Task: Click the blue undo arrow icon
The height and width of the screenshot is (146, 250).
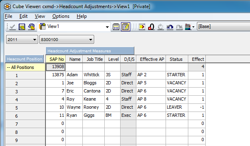Action: [x=170, y=27]
